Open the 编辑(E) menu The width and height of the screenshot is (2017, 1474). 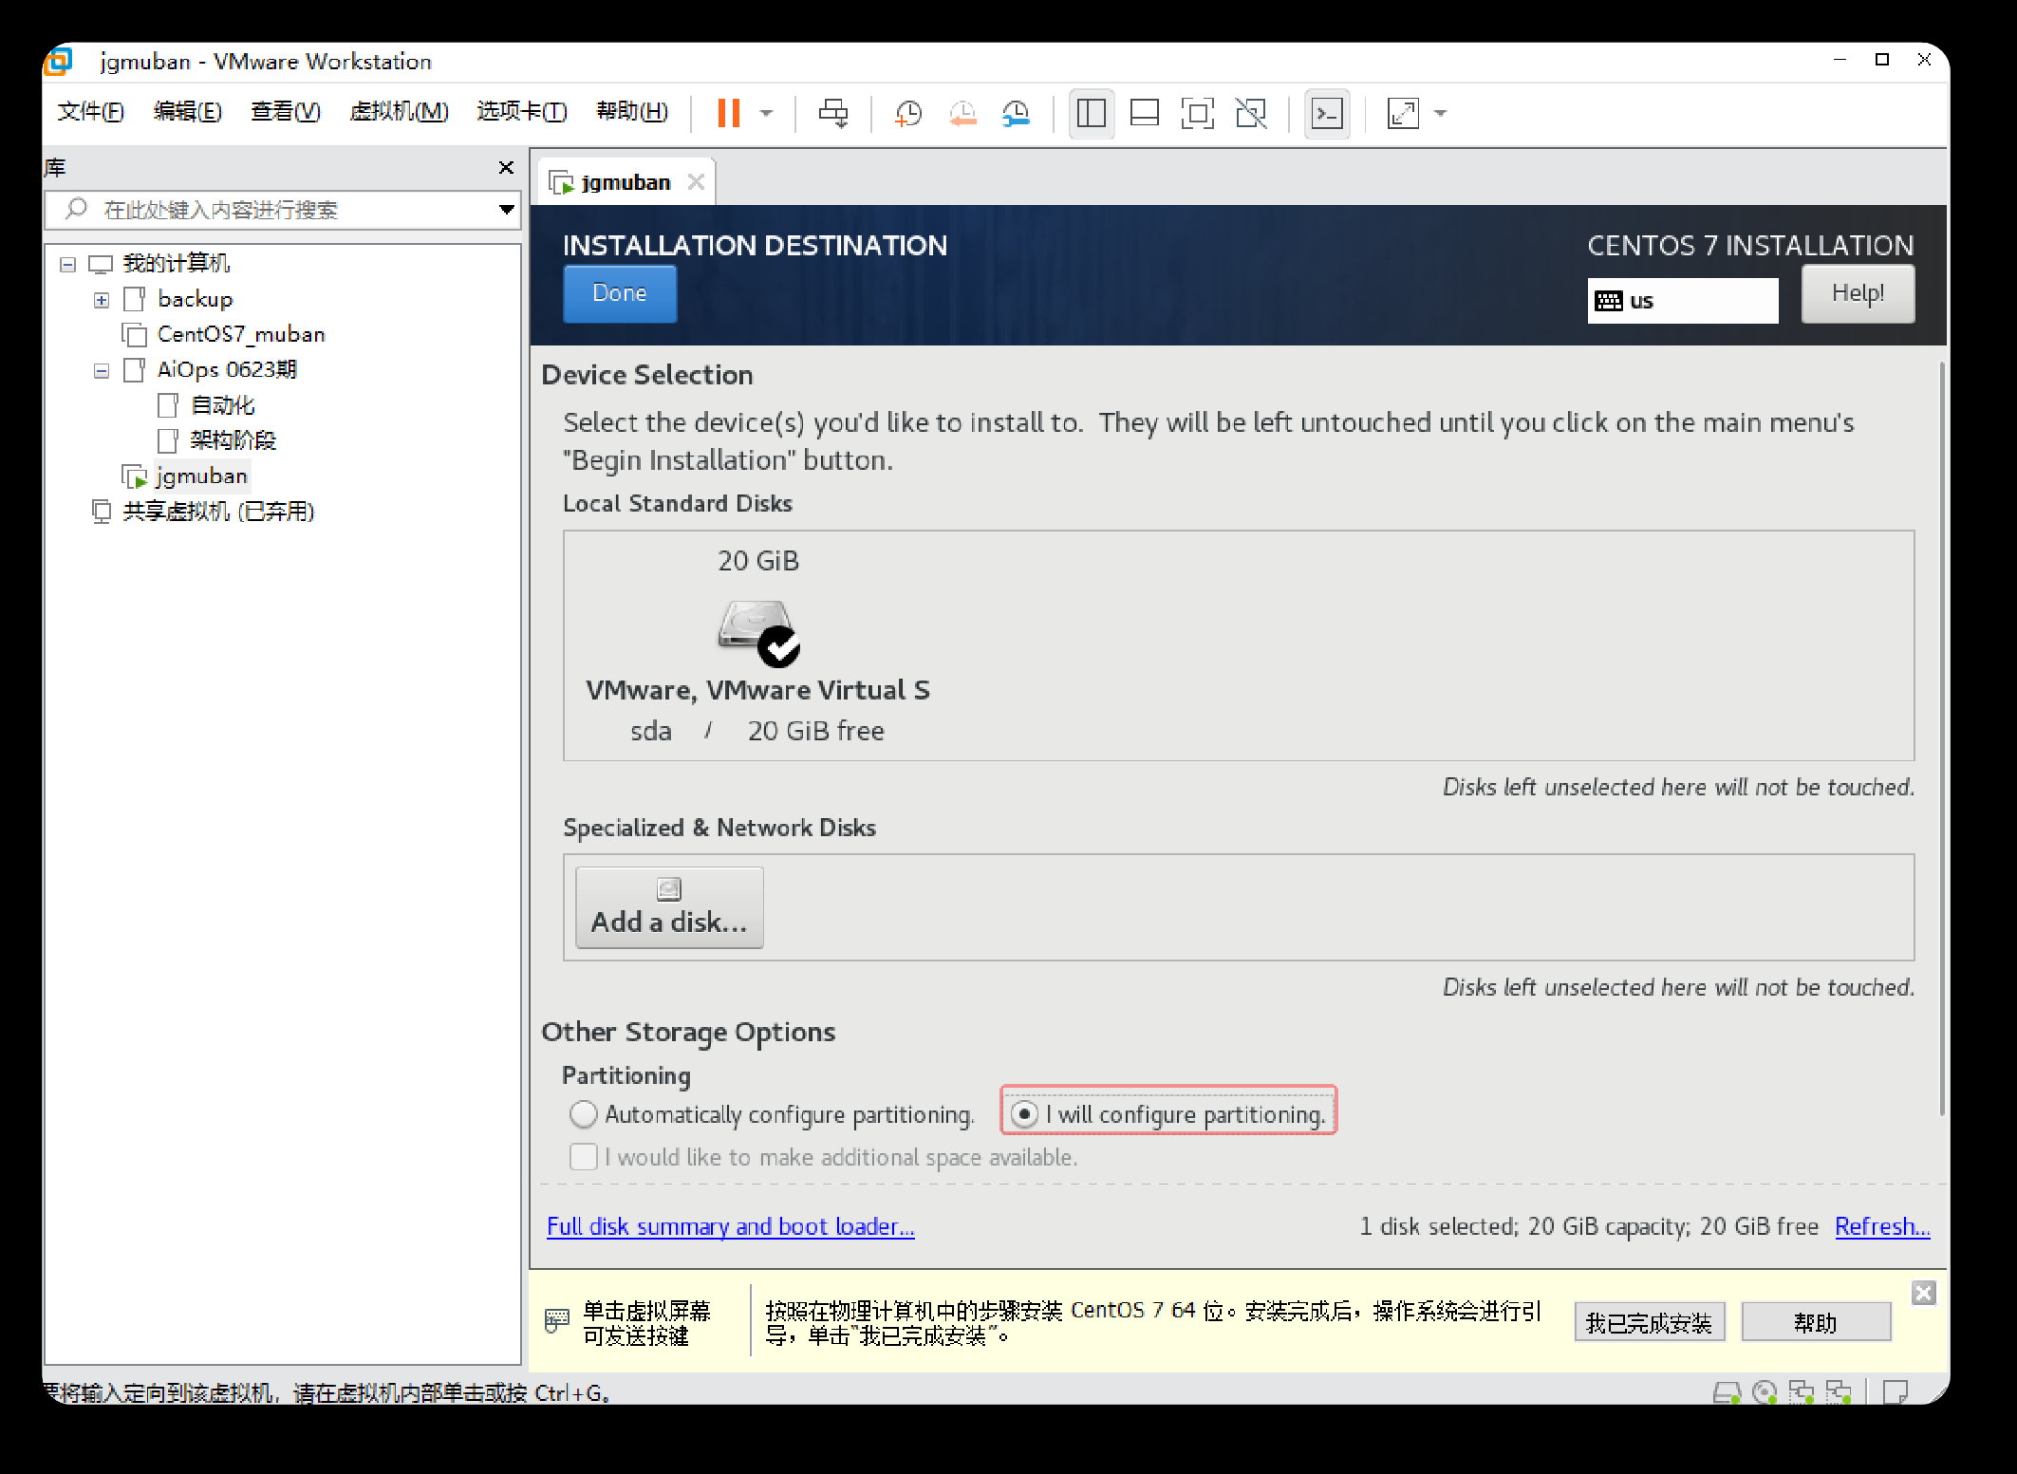click(188, 112)
